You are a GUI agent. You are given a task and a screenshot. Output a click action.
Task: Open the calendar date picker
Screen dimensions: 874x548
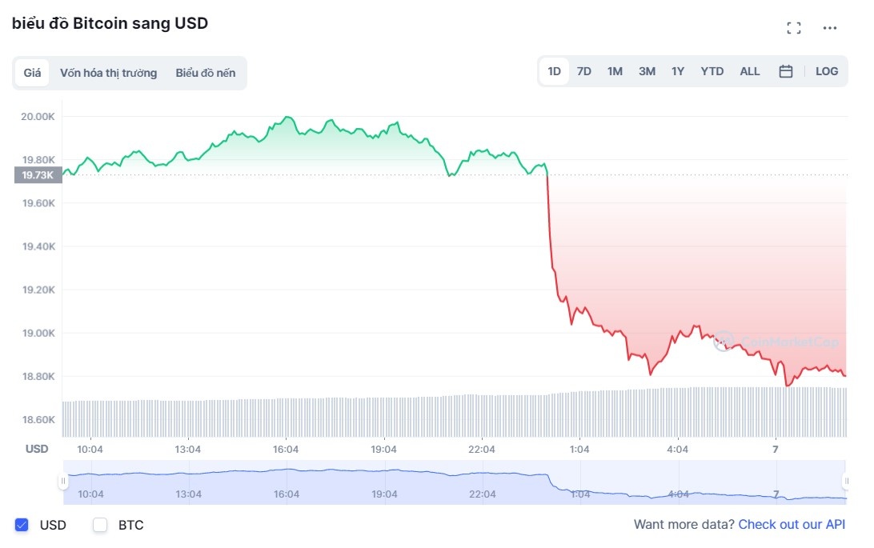pyautogui.click(x=785, y=71)
